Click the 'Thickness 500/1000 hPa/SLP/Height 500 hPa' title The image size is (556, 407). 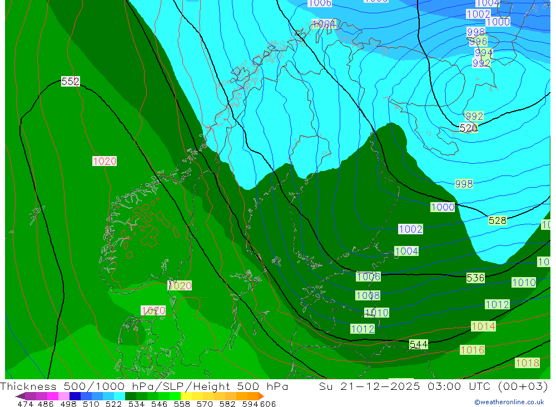tap(144, 386)
